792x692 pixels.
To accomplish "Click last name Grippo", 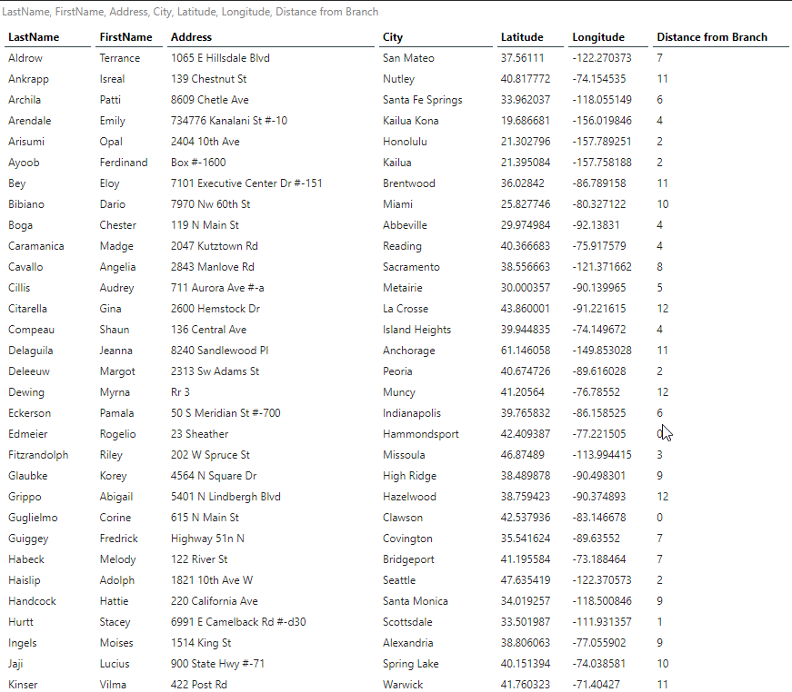I will tap(25, 497).
